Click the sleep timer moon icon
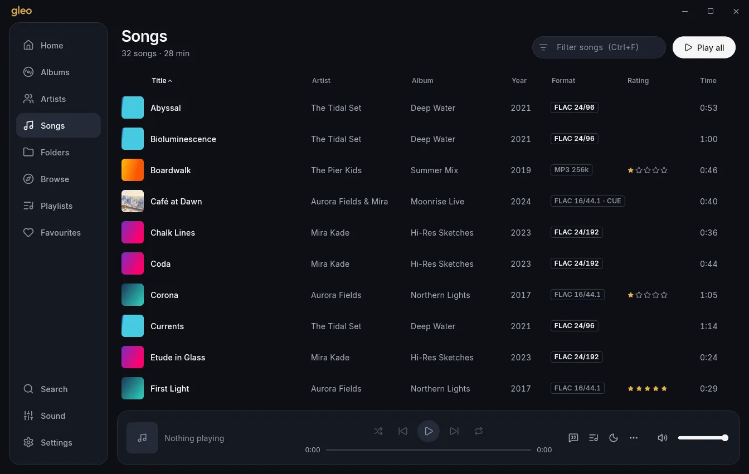 (614, 438)
